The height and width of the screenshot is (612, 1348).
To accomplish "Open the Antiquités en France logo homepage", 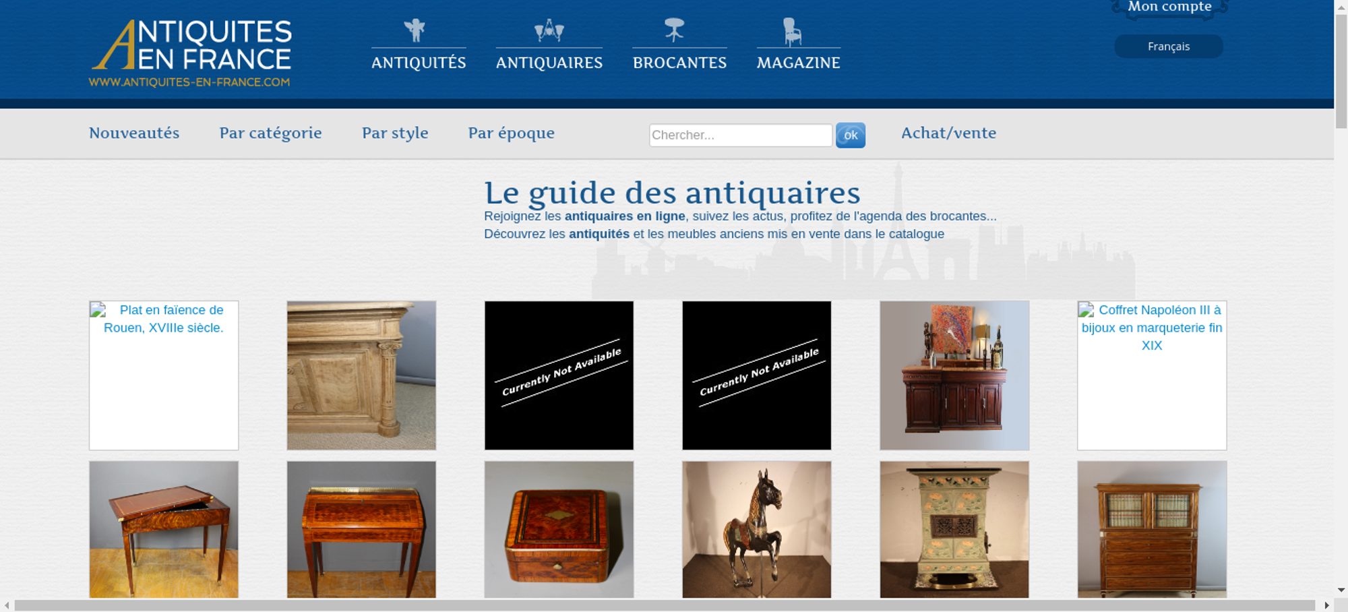I will (191, 53).
